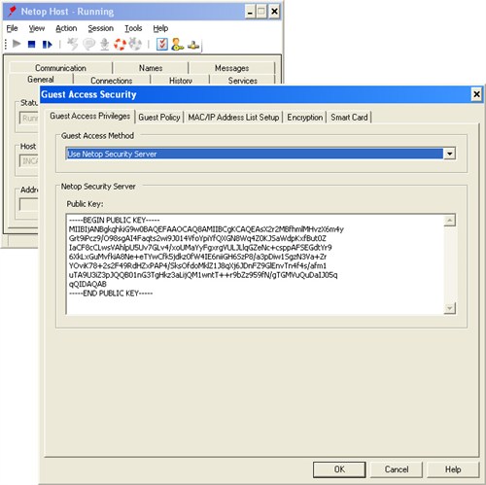The height and width of the screenshot is (485, 486).
Task: Select the General tab in Netop Host
Action: click(x=41, y=80)
